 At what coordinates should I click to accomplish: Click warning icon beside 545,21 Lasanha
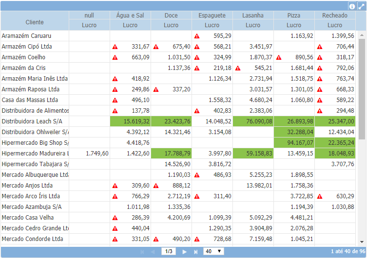[x=238, y=68]
